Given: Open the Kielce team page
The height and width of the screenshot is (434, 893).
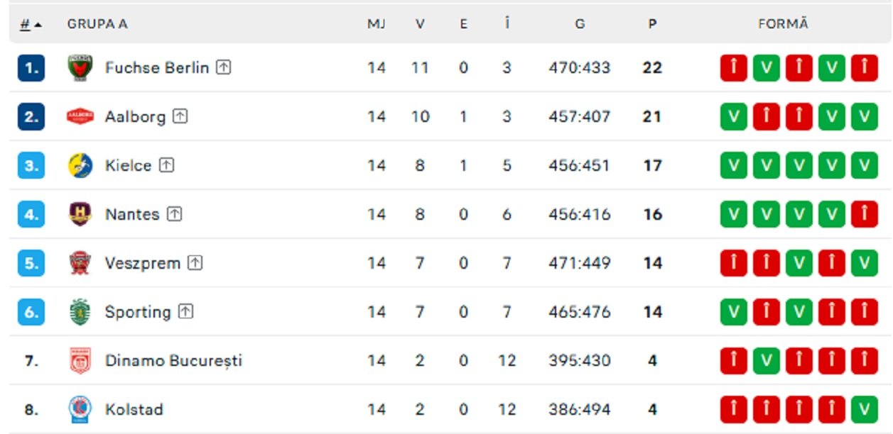Looking at the screenshot, I should 128,165.
